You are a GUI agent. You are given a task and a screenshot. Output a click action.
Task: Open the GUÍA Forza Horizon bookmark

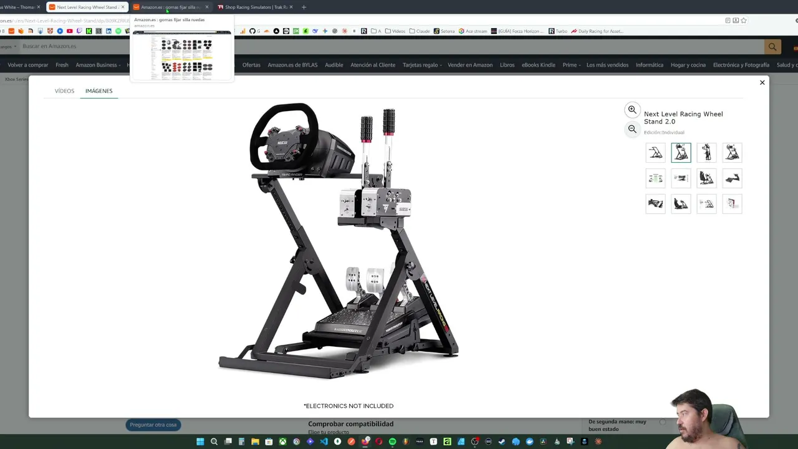coord(518,31)
